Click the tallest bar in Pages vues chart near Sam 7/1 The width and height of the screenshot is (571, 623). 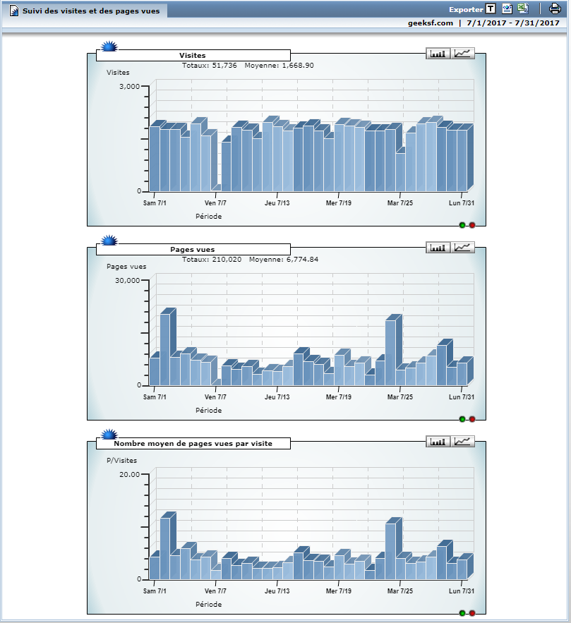click(165, 350)
